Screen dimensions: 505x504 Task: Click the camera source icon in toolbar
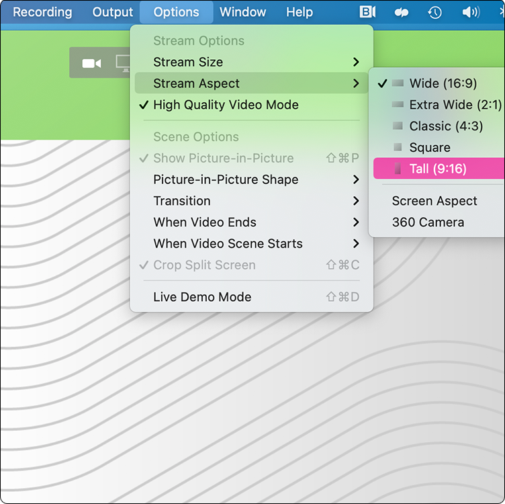click(x=91, y=63)
